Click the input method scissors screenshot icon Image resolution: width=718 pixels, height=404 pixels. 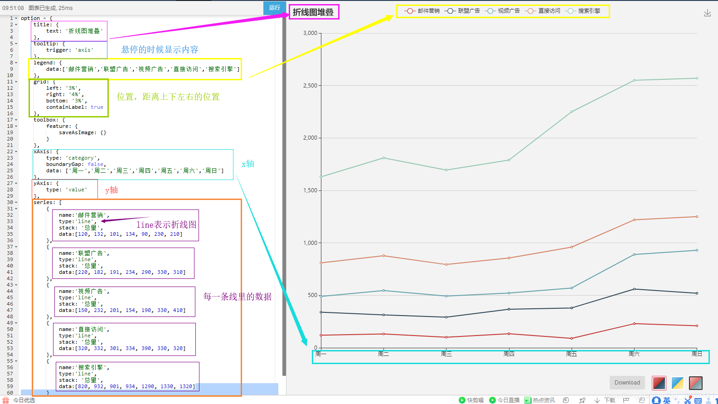688,400
